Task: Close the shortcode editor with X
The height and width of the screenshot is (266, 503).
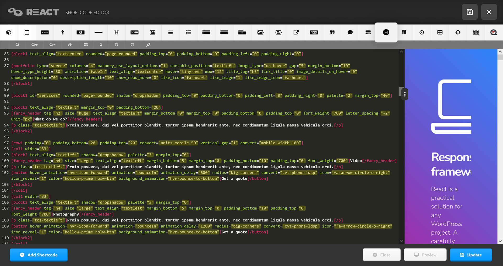Action: click(489, 12)
